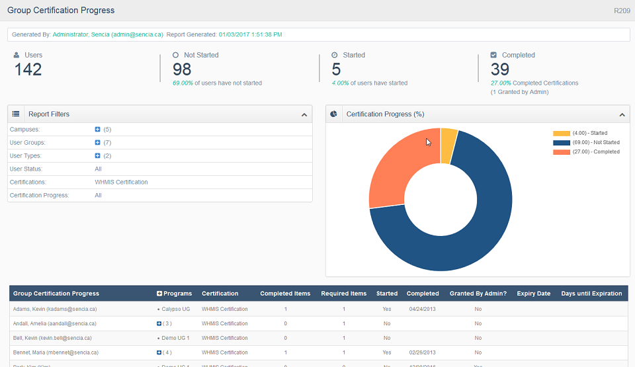Click Bell, Kevin (kevin.bell@sencia.ca) row name
This screenshot has width=635, height=367.
click(x=52, y=339)
